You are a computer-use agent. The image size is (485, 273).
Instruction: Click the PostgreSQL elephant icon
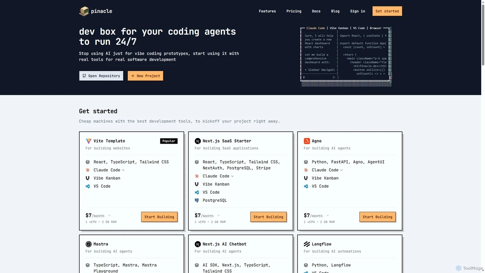(197, 201)
